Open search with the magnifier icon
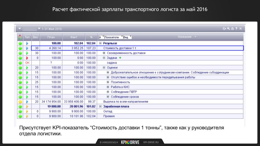 (x=228, y=29)
